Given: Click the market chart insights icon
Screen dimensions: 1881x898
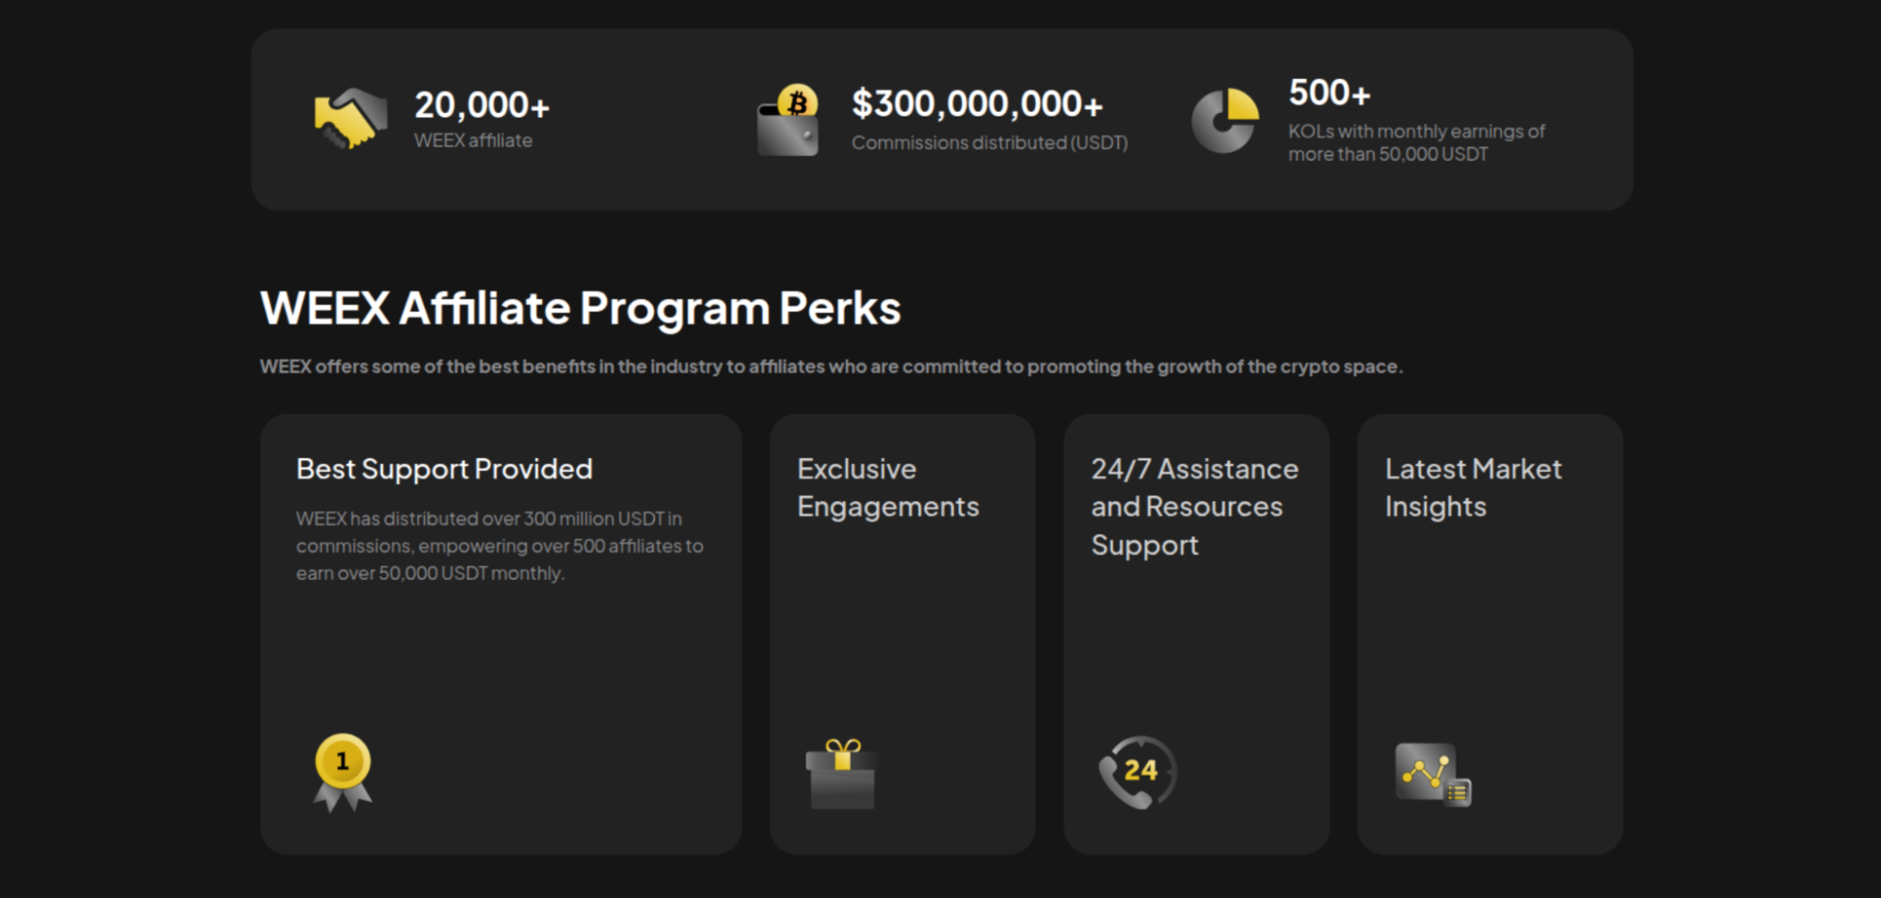Looking at the screenshot, I should pos(1432,775).
